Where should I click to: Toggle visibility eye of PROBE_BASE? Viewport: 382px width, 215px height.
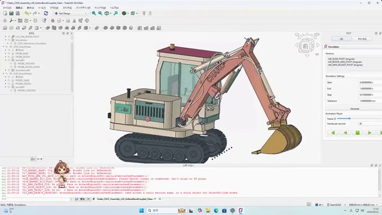(9, 53)
